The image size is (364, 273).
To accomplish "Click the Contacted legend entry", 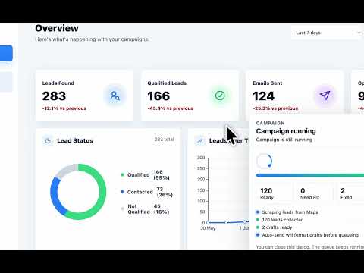I will click(147, 192).
